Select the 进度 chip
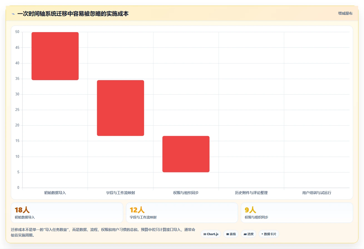This screenshot has width=364, height=249. pos(248,234)
